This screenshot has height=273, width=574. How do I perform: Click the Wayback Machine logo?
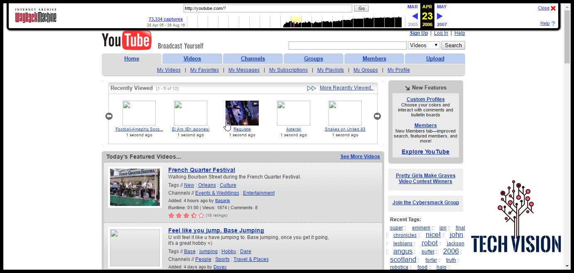click(x=36, y=16)
